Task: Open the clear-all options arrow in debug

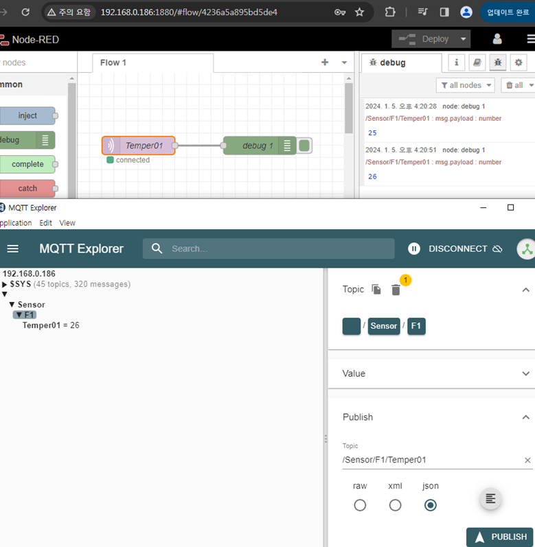Action: tap(531, 85)
